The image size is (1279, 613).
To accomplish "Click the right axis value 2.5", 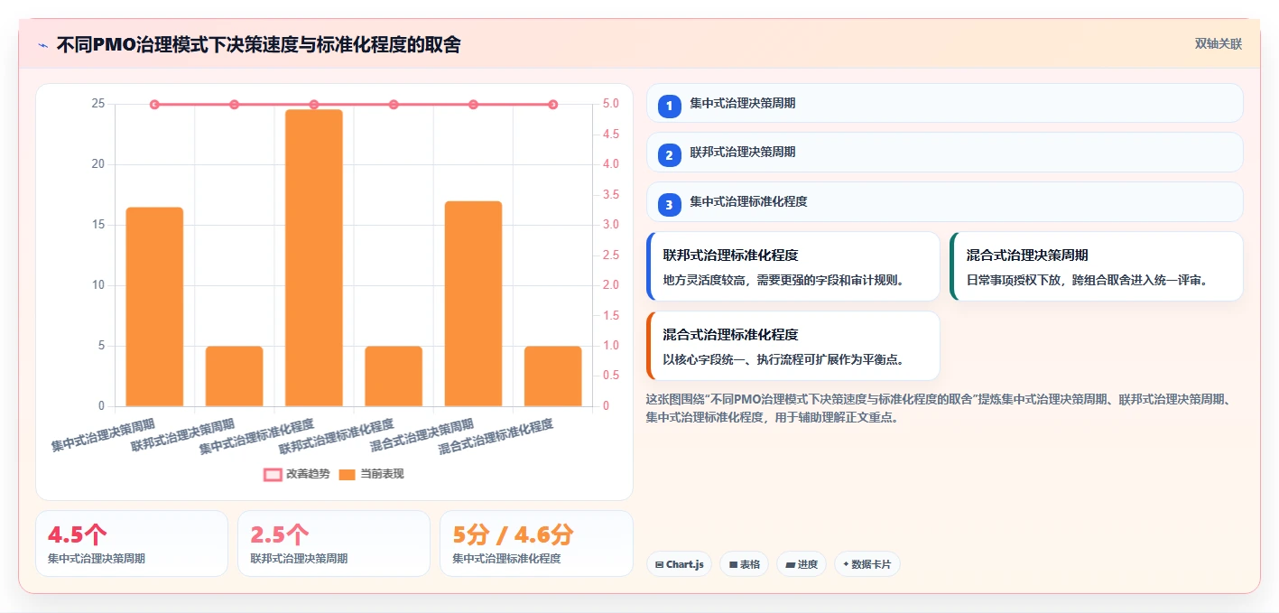I will [x=611, y=255].
